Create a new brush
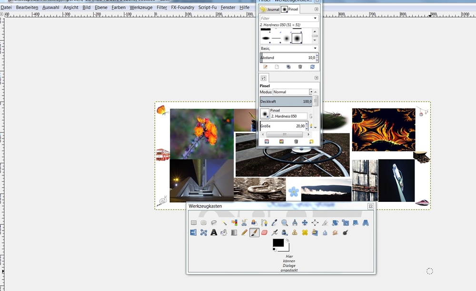Screen dimensions: 476x291 click(277, 67)
